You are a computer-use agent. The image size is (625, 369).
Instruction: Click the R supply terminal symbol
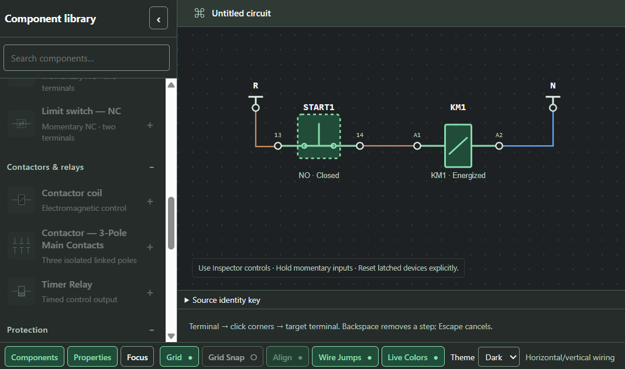point(256,103)
